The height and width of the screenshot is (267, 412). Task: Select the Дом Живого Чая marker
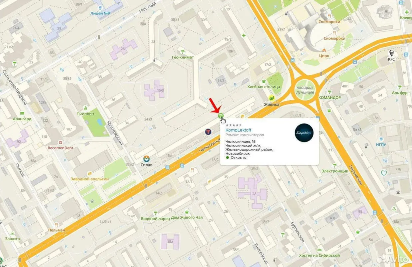tap(187, 212)
